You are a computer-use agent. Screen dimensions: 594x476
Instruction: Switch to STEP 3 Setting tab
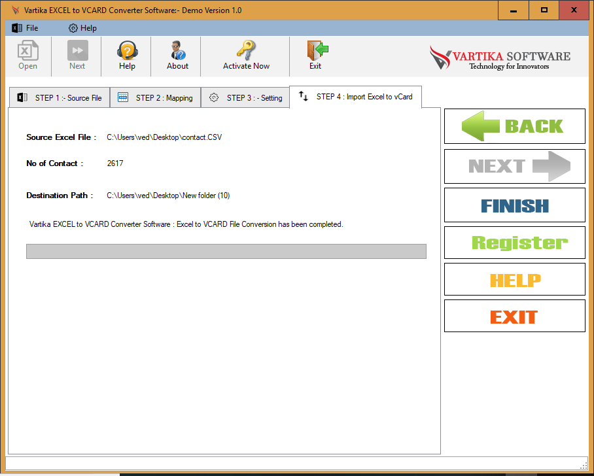click(245, 97)
